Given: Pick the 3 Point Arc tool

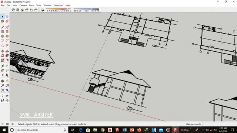Looking at the screenshot, I should point(3,45).
